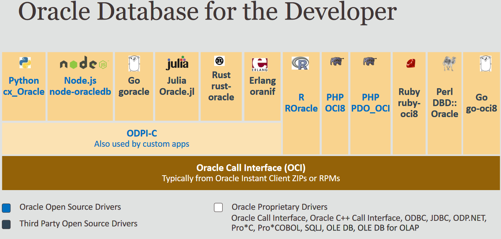Select the Julia Oracle.jl label
Image resolution: width=501 pixels, height=239 pixels.
[x=177, y=86]
